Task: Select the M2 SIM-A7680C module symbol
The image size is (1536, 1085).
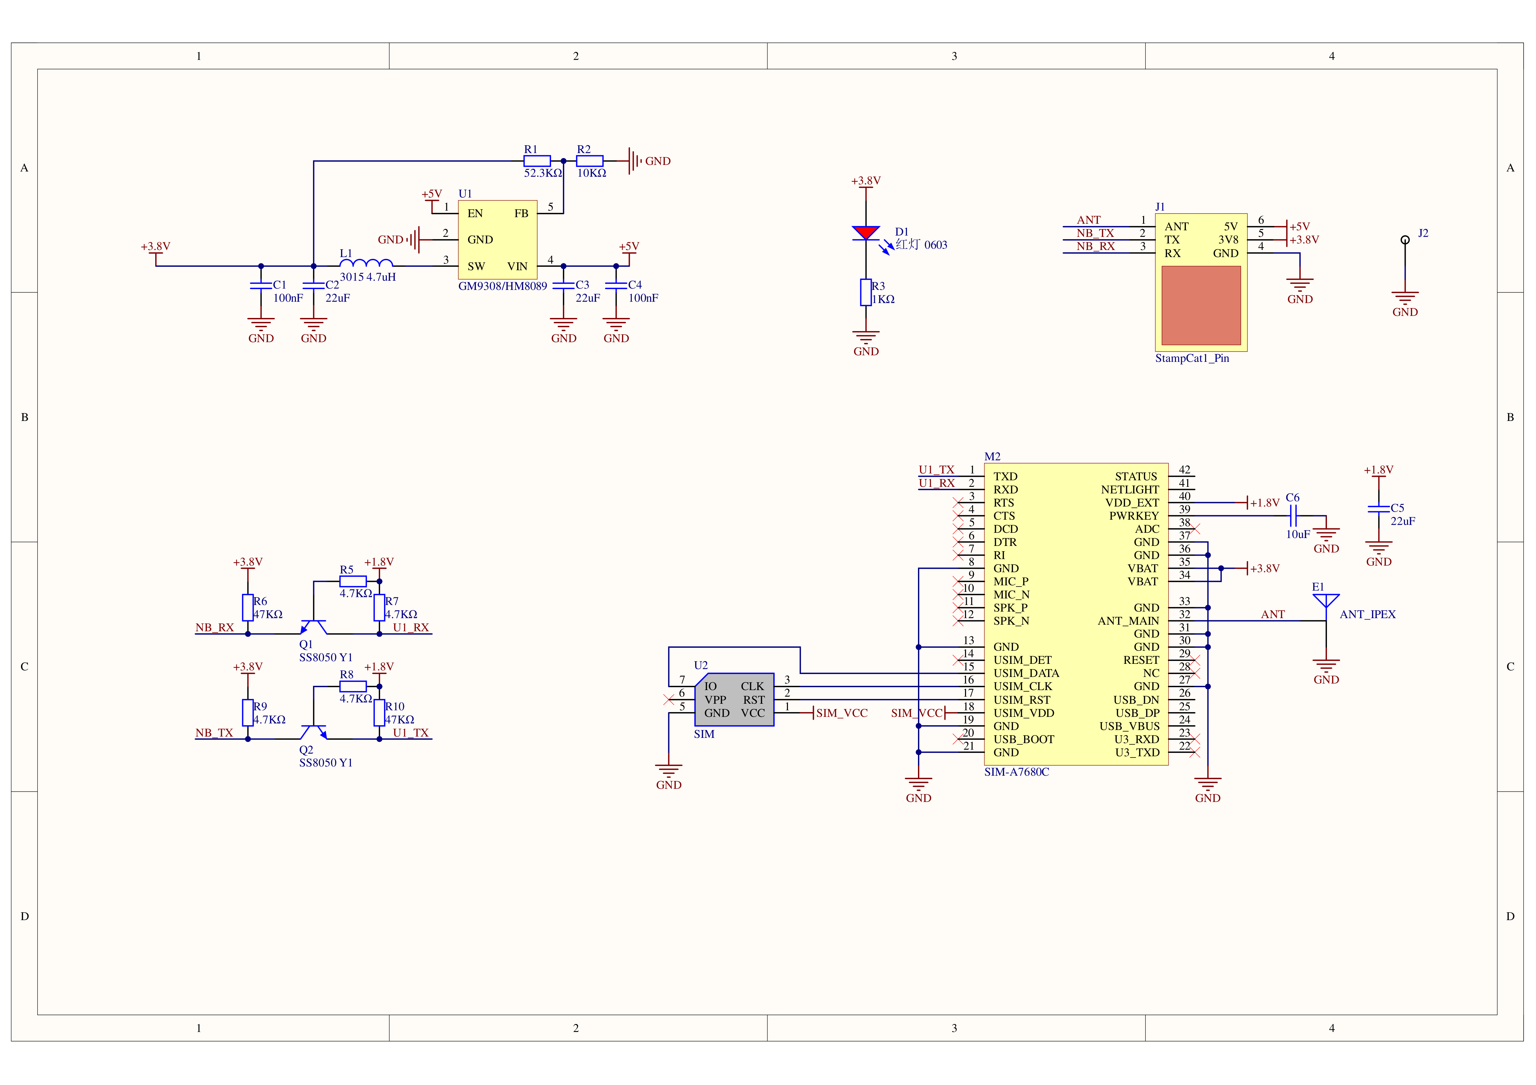Action: [1076, 614]
